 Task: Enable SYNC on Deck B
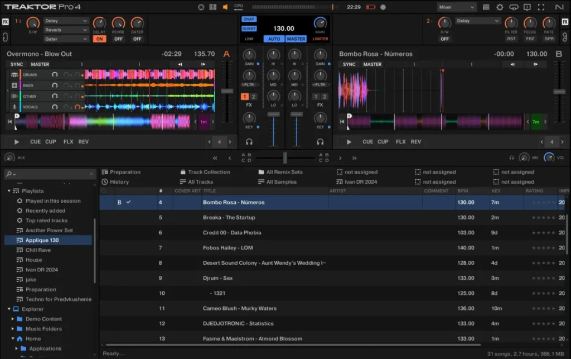tap(349, 64)
